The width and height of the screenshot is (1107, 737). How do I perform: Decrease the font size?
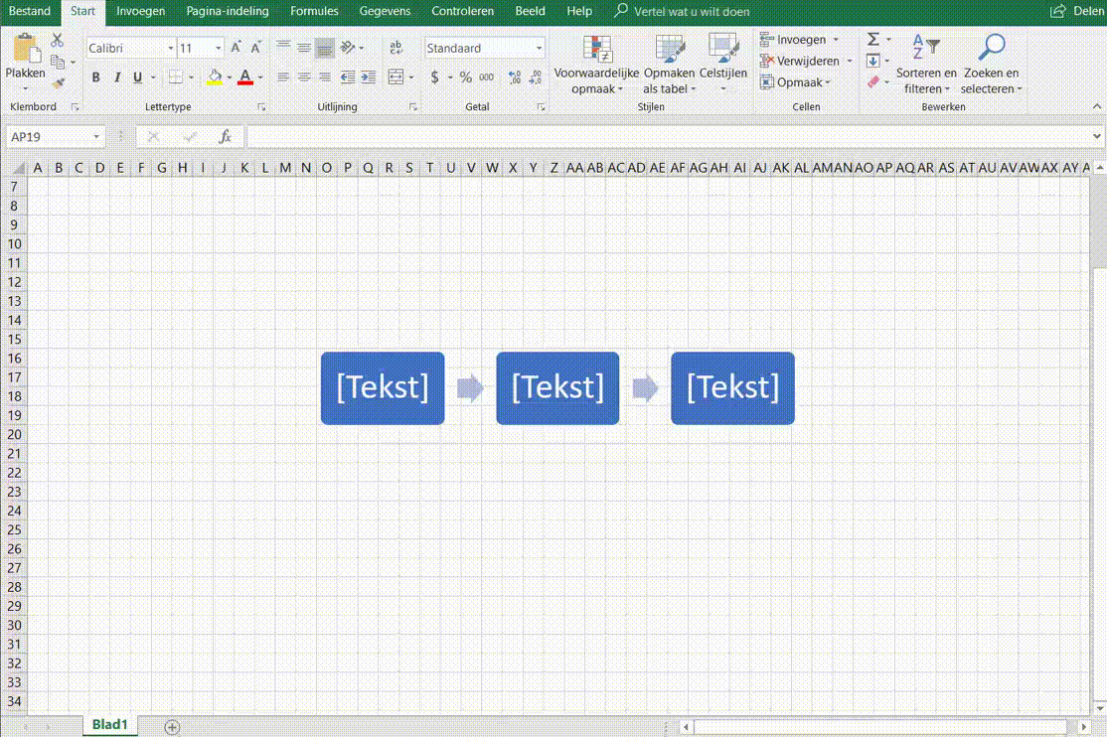(255, 48)
